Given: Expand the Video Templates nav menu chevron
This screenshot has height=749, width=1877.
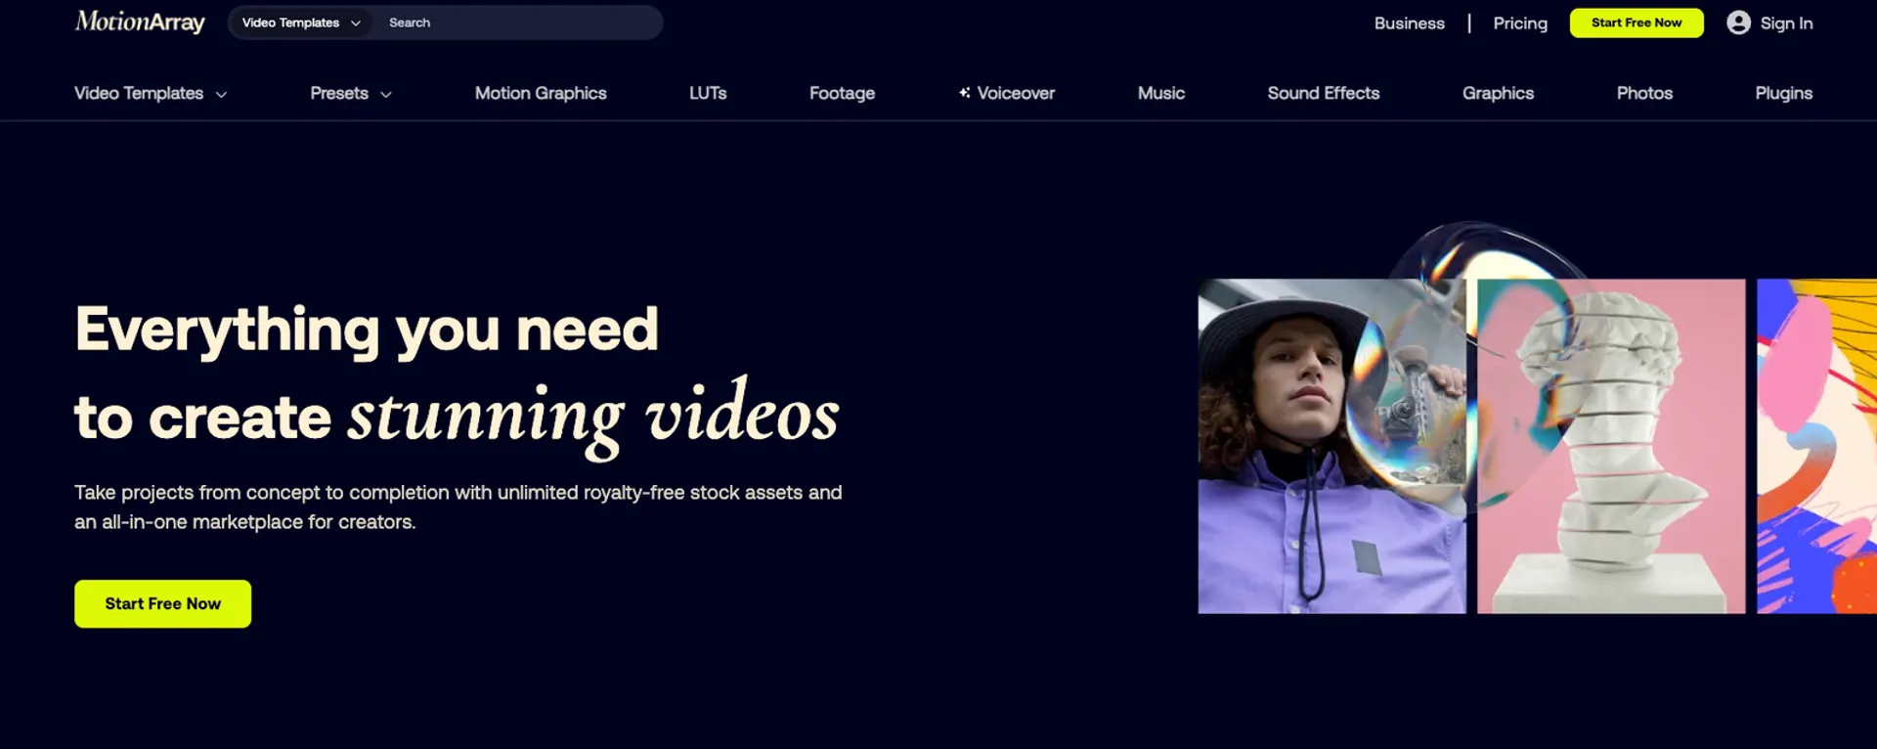Looking at the screenshot, I should (221, 95).
